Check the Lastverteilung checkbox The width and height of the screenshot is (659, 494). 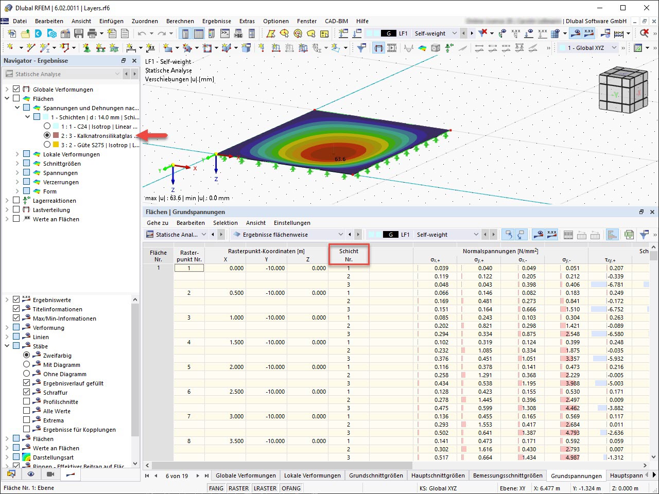16,210
